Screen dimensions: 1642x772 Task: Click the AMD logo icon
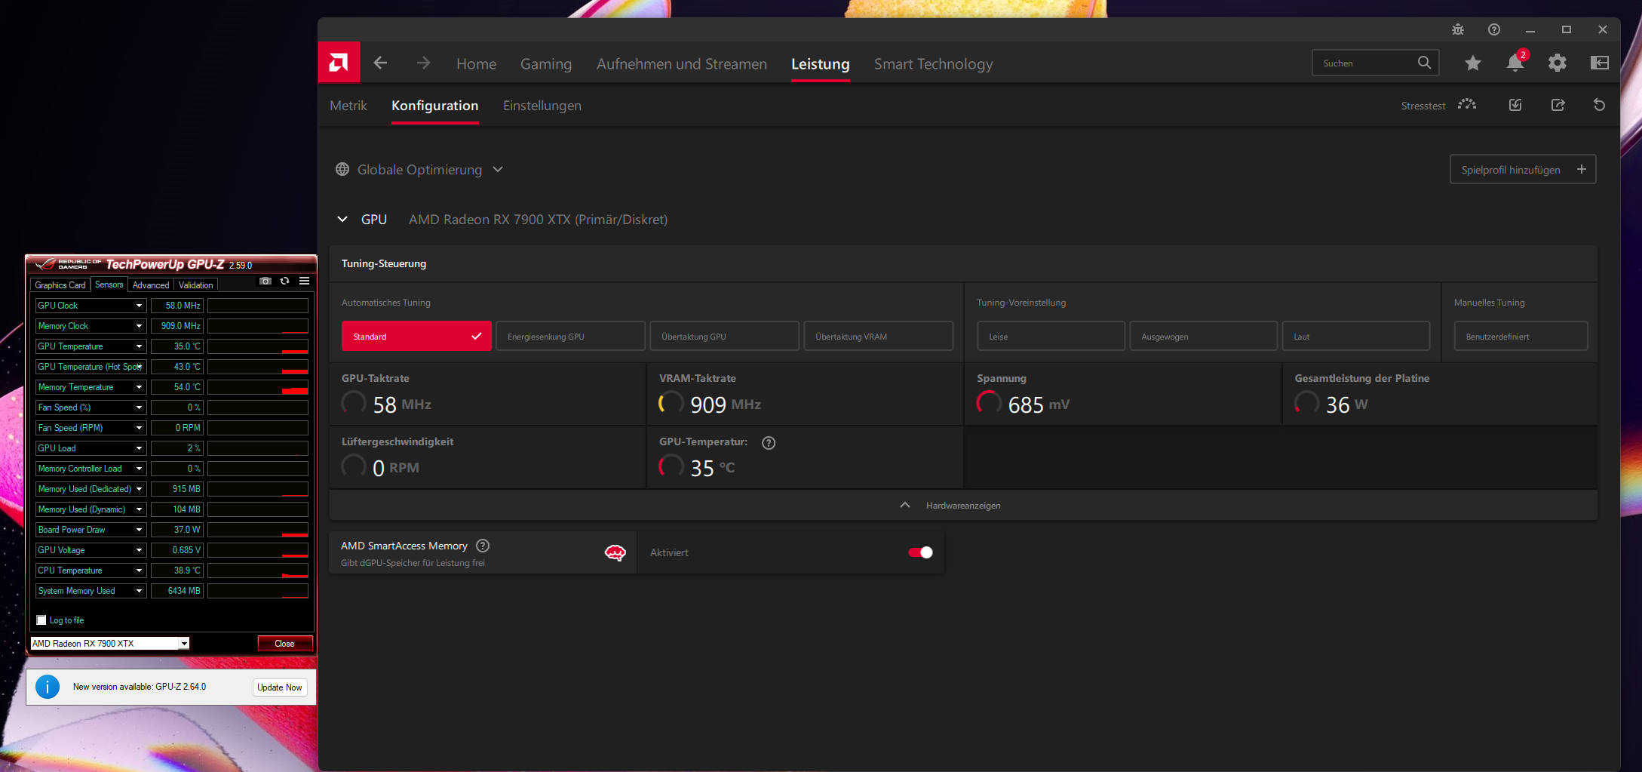tap(339, 63)
